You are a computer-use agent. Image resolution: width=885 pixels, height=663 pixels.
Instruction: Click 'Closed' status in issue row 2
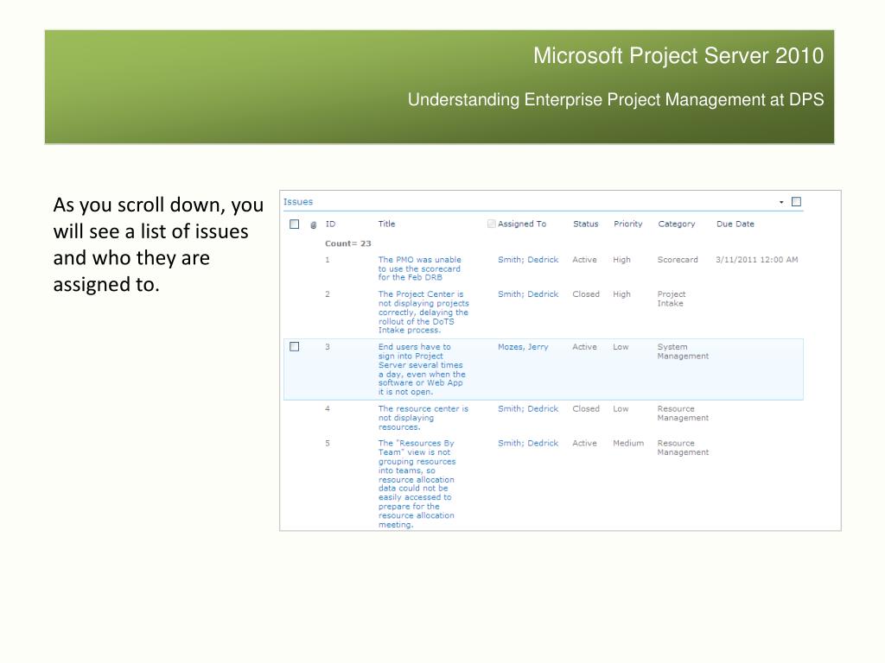pyautogui.click(x=586, y=294)
